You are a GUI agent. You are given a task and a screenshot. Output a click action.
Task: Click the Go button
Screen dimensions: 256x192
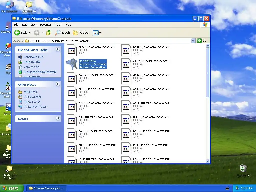click(x=202, y=41)
